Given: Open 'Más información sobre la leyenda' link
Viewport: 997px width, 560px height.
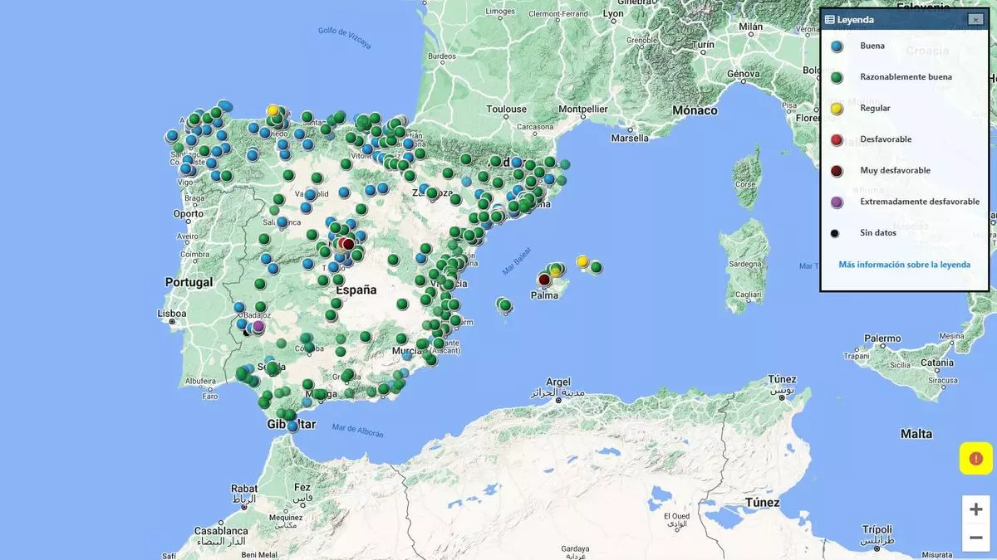Looking at the screenshot, I should 904,265.
